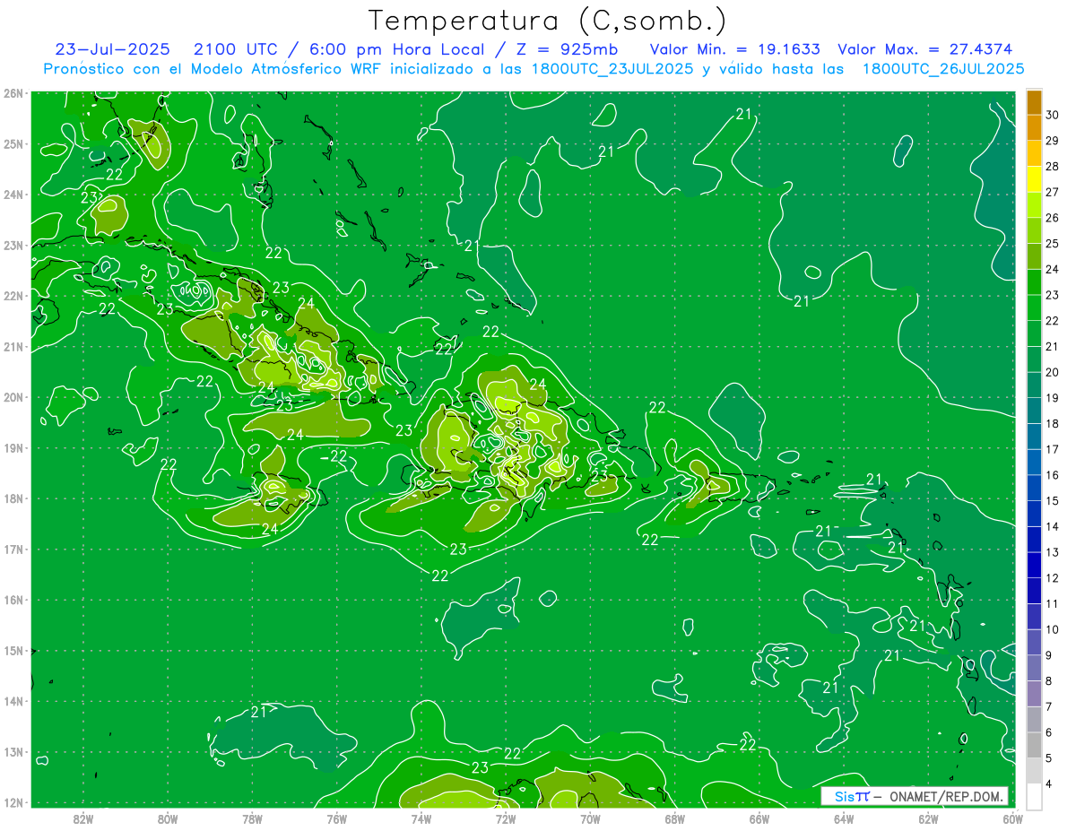Pick the dark orange swatch above 30

[1034, 102]
